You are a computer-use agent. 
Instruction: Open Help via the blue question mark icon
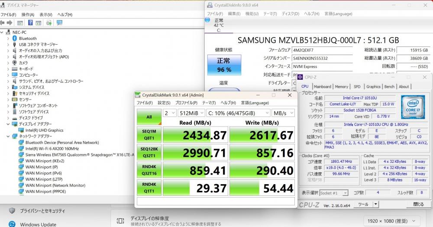[x=30, y=23]
